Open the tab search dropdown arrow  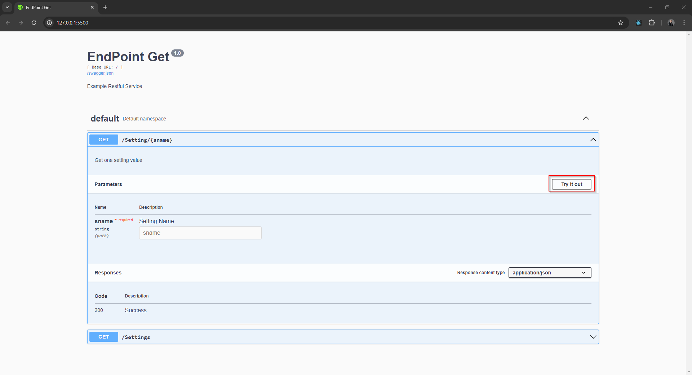click(7, 7)
